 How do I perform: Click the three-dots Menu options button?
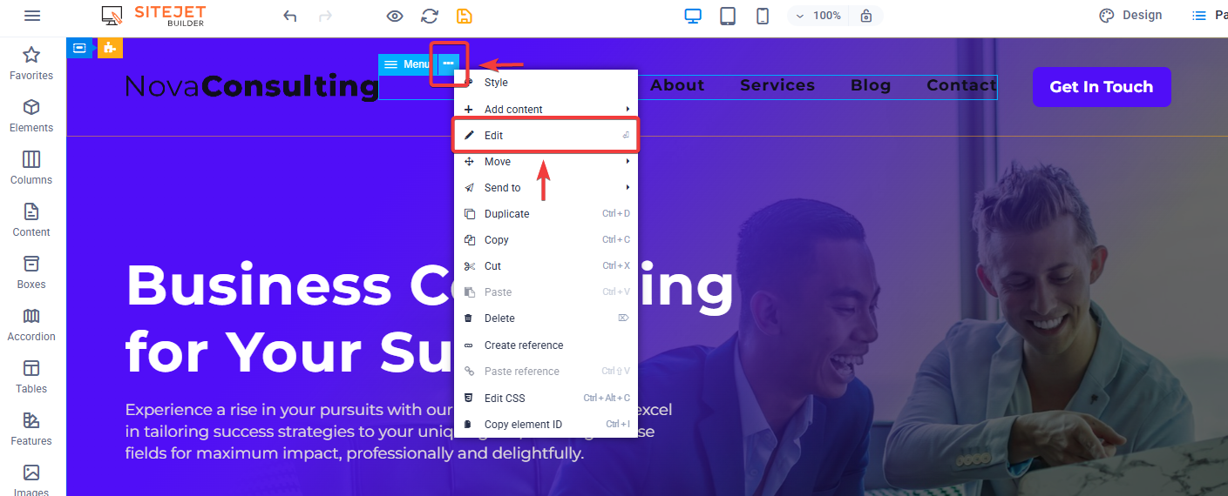pos(448,64)
